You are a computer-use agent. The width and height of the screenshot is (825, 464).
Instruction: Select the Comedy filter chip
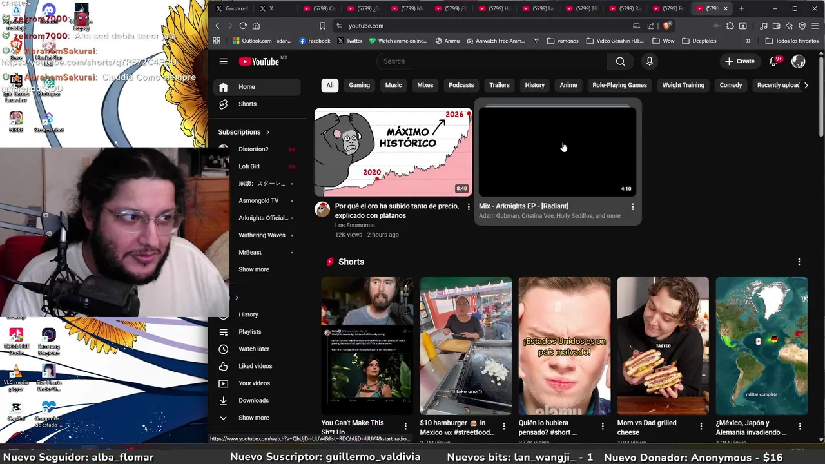click(x=731, y=85)
